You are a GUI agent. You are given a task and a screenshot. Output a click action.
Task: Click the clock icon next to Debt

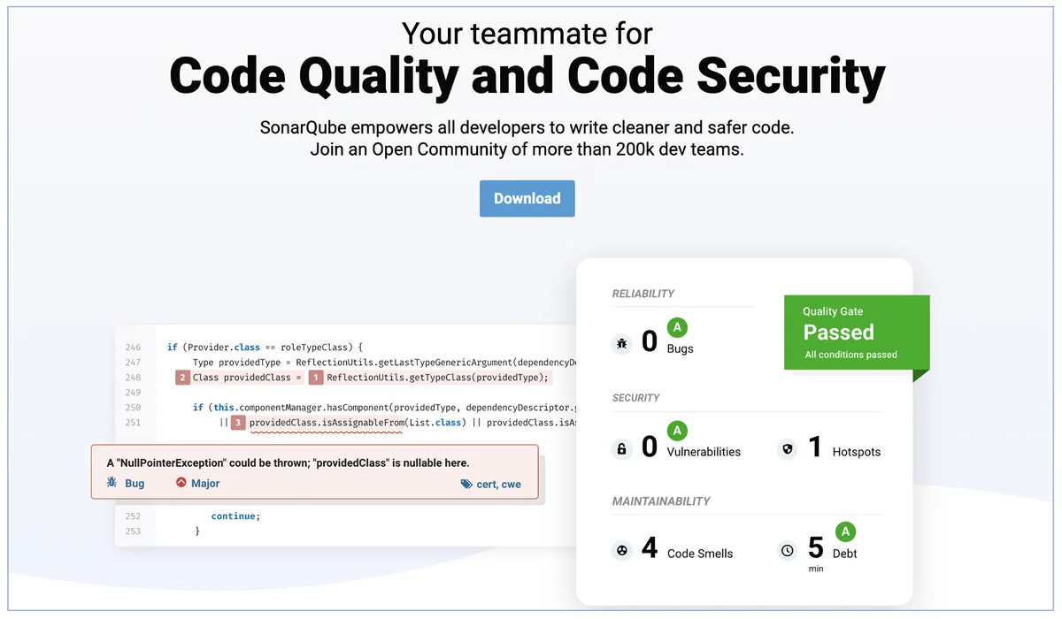coord(787,551)
